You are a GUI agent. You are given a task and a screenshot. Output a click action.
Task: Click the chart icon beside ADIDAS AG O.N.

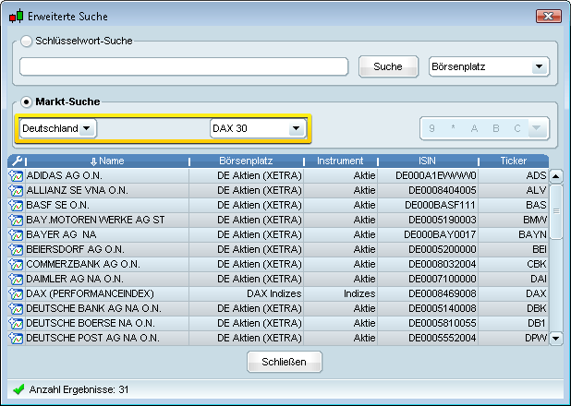[16, 175]
